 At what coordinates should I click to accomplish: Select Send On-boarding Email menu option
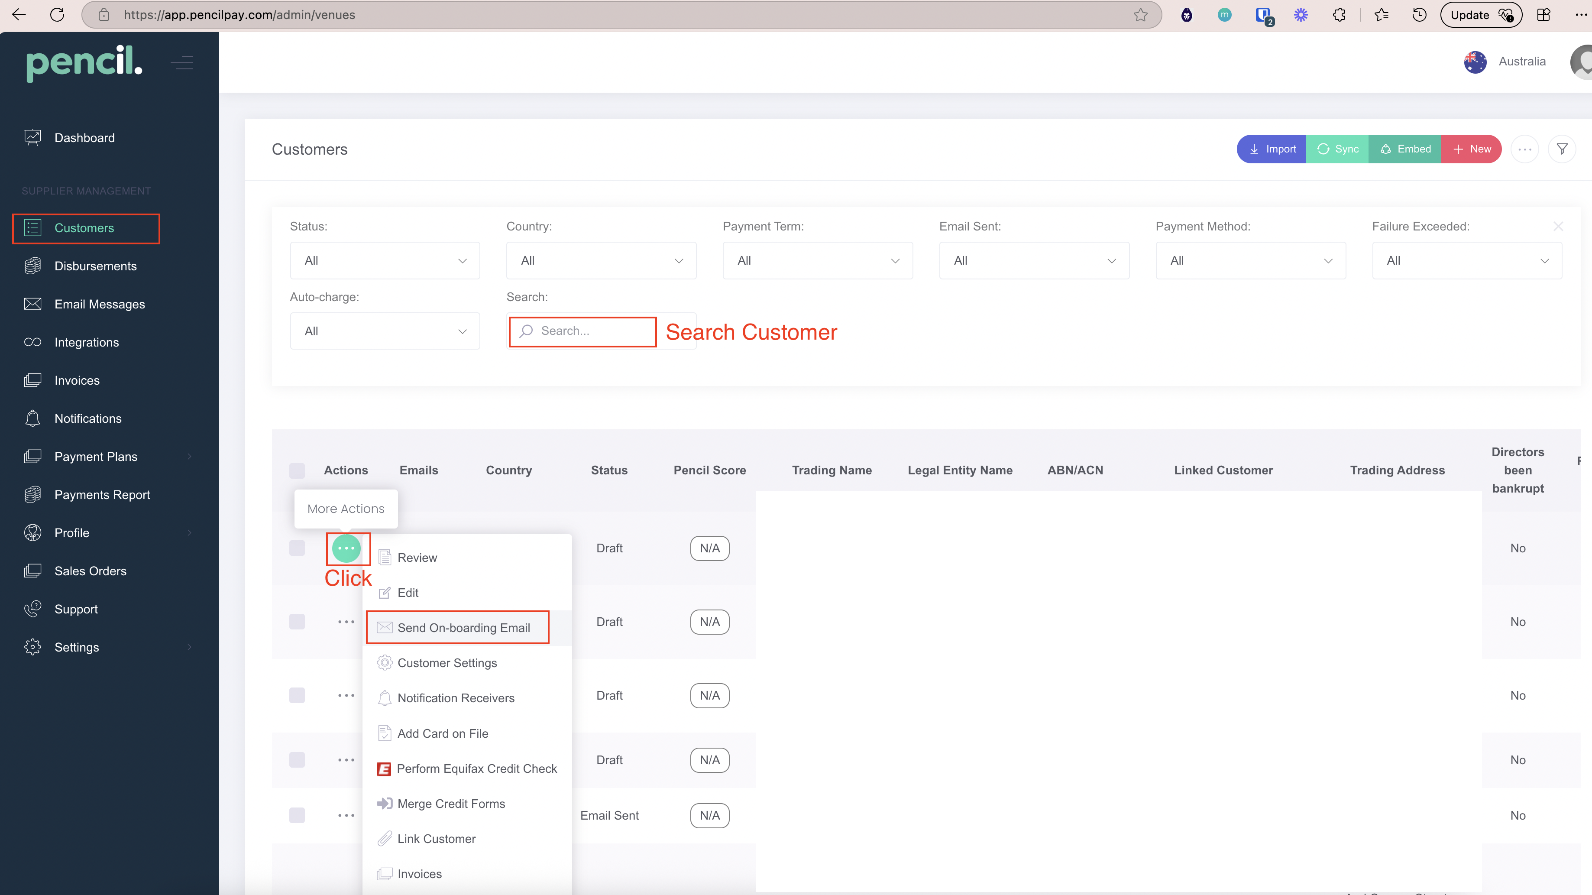pos(463,628)
